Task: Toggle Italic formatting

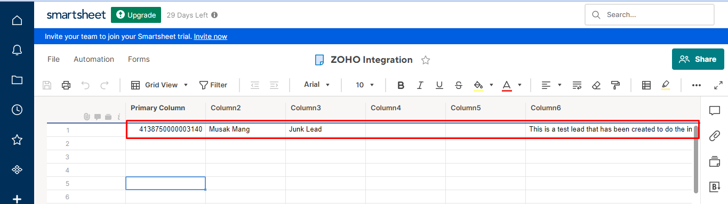Action: (420, 85)
